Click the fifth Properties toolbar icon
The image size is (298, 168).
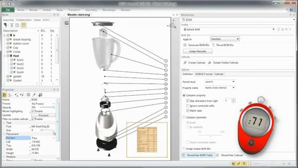(28, 95)
